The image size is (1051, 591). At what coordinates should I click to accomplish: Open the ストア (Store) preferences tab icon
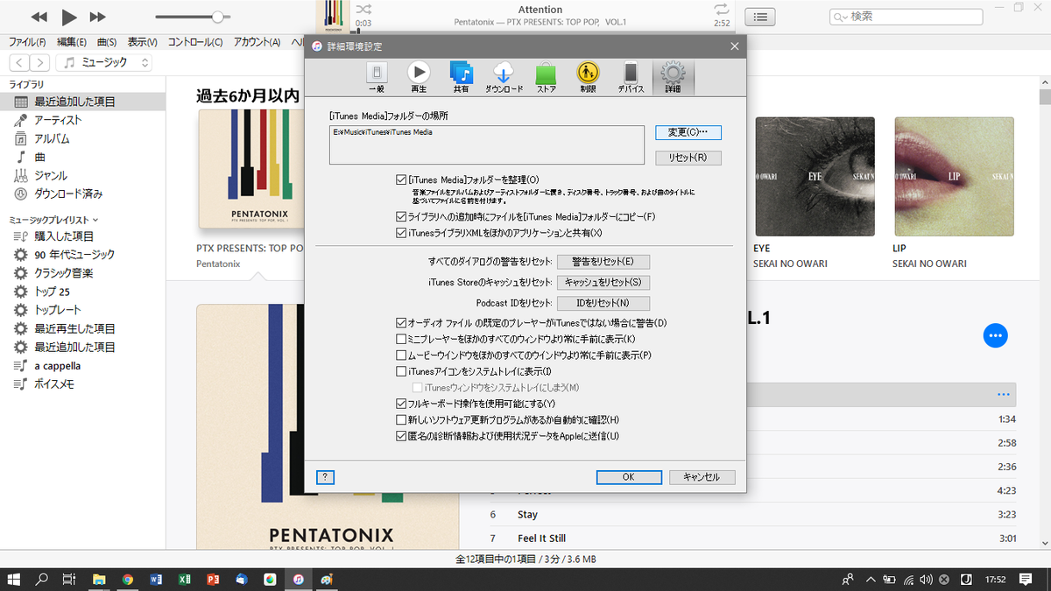pyautogui.click(x=546, y=77)
